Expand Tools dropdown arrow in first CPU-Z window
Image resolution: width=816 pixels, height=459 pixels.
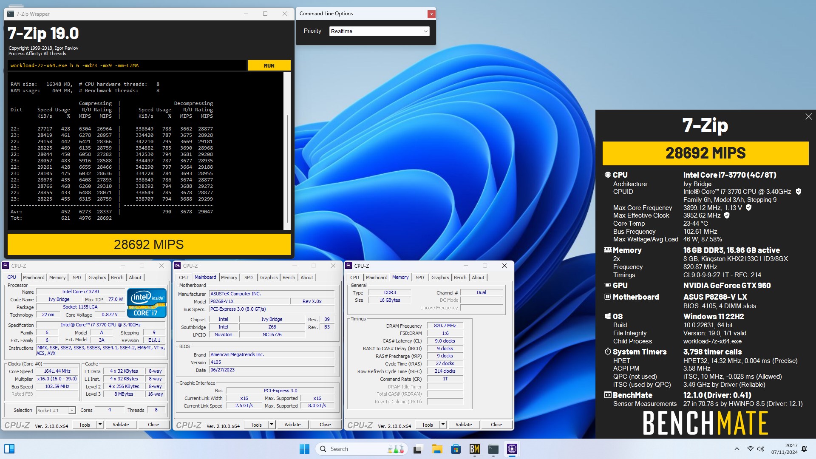point(100,425)
